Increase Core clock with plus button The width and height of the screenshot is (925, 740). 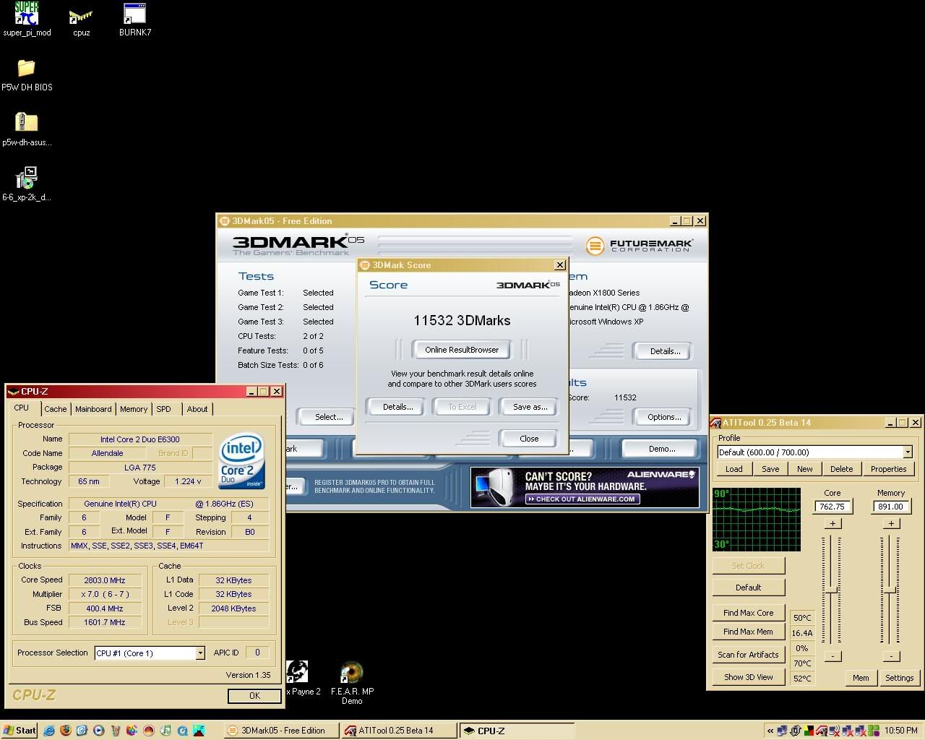pos(832,523)
